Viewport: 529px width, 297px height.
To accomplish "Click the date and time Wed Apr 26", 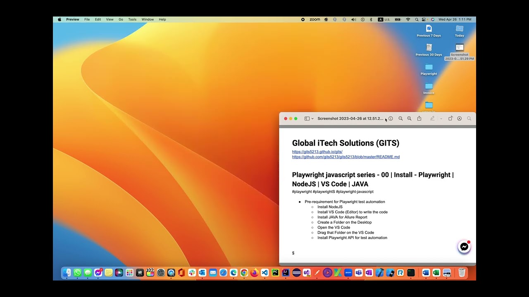I will (455, 19).
